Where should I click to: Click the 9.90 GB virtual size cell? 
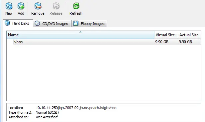(x=162, y=42)
